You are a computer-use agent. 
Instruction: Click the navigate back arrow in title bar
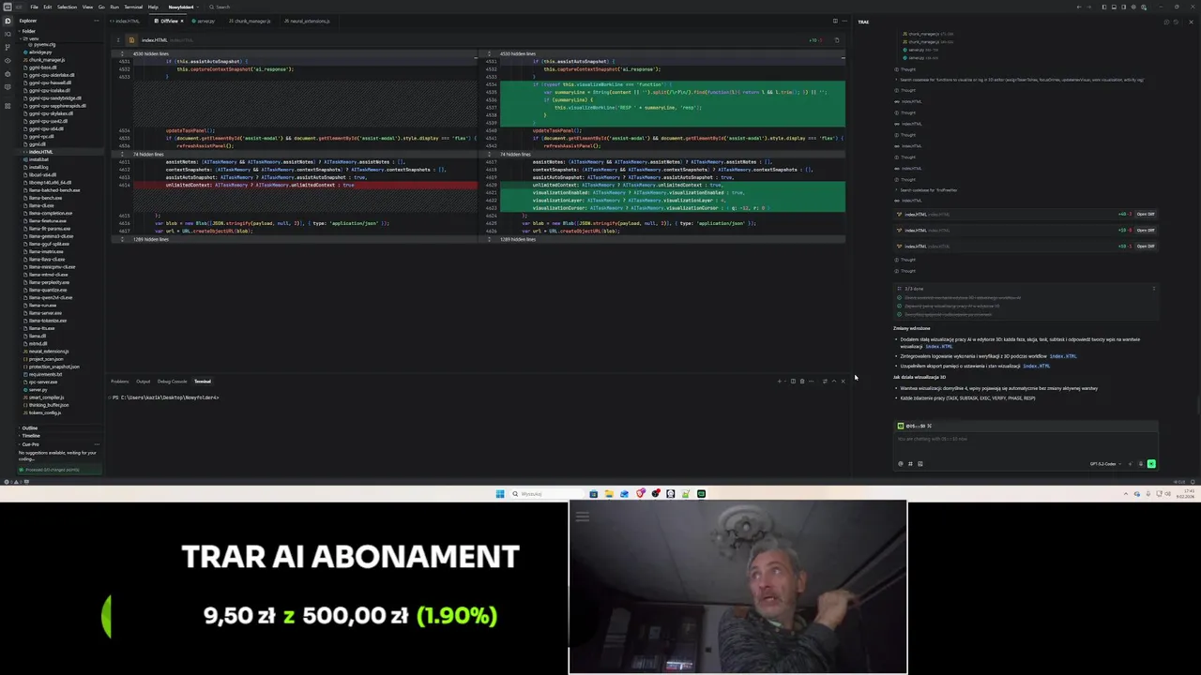point(1079,7)
